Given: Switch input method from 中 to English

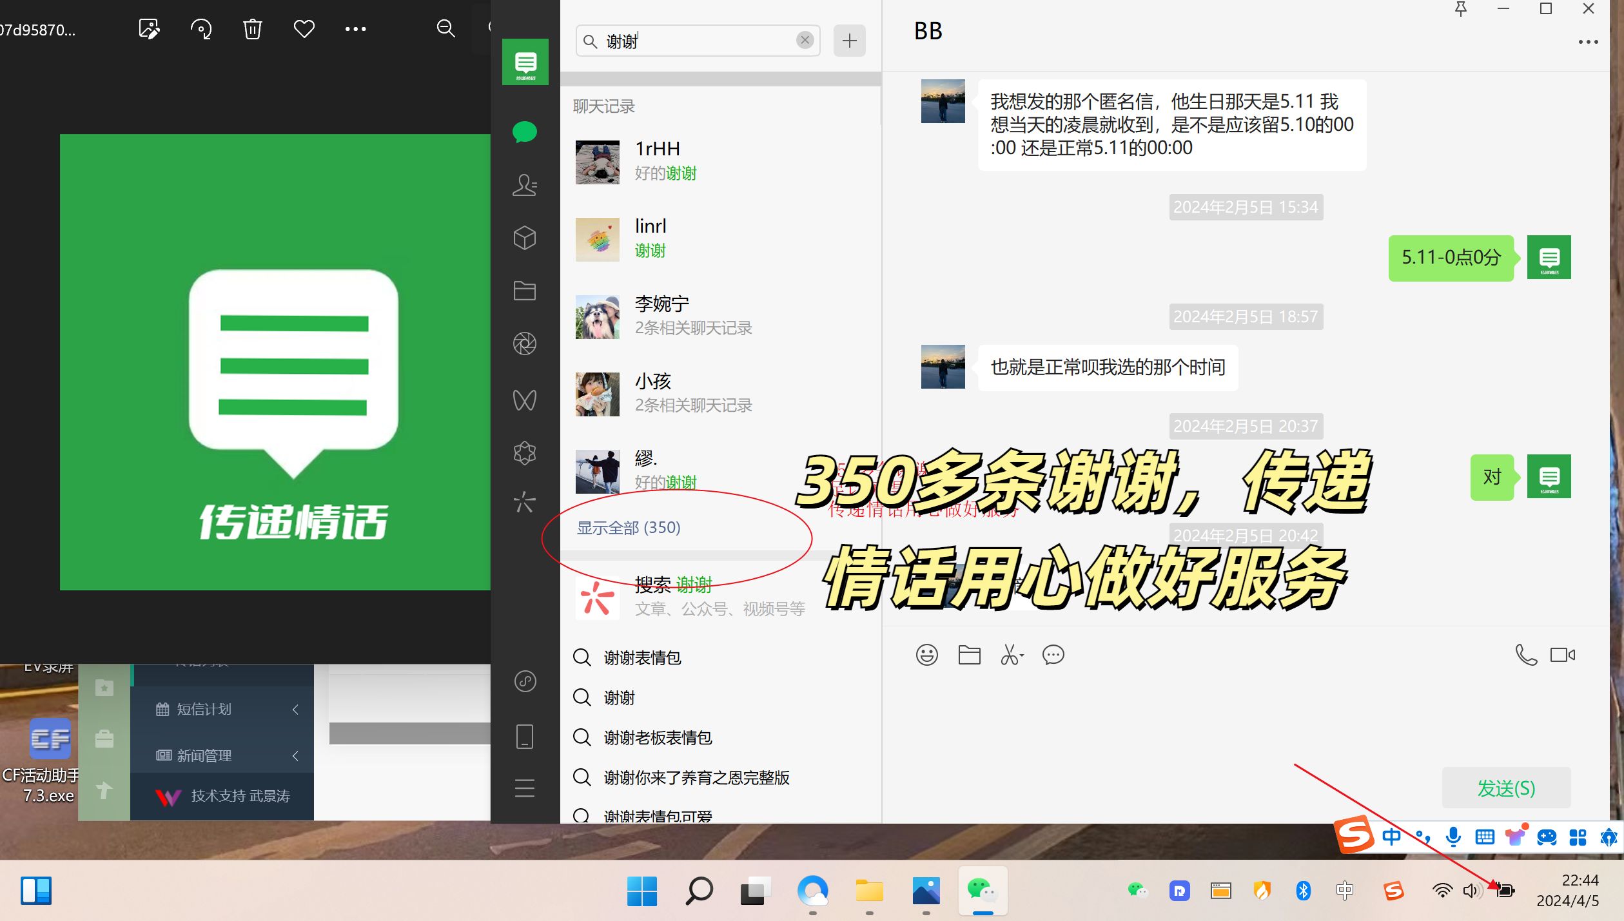Looking at the screenshot, I should point(1391,835).
